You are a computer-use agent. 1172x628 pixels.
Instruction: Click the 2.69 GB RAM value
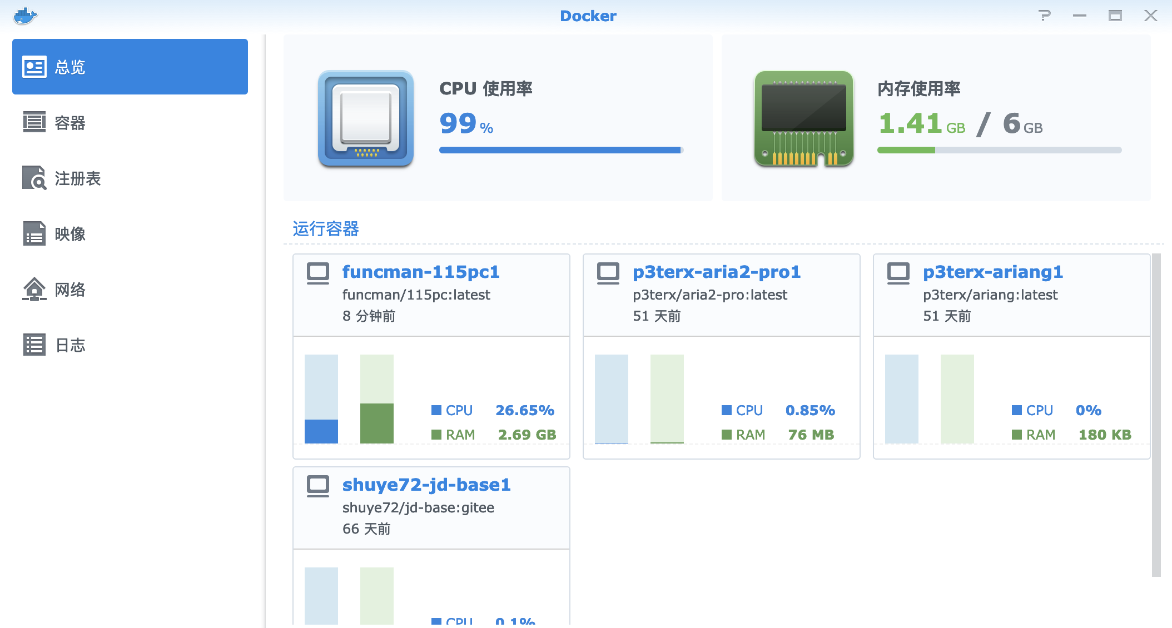point(527,435)
